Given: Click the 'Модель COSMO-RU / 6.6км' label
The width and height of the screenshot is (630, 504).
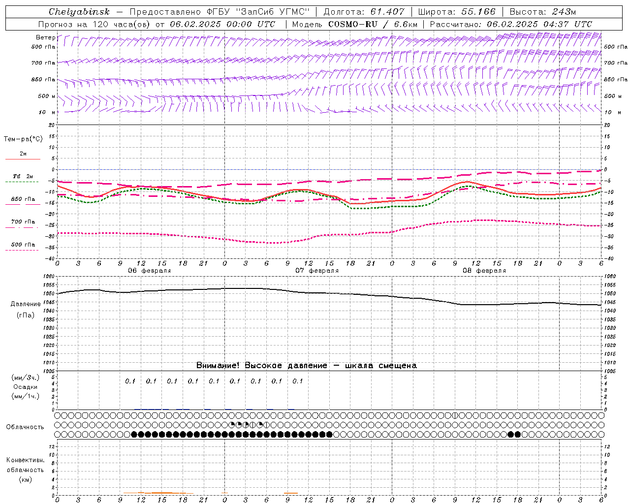Looking at the screenshot, I should tap(355, 24).
